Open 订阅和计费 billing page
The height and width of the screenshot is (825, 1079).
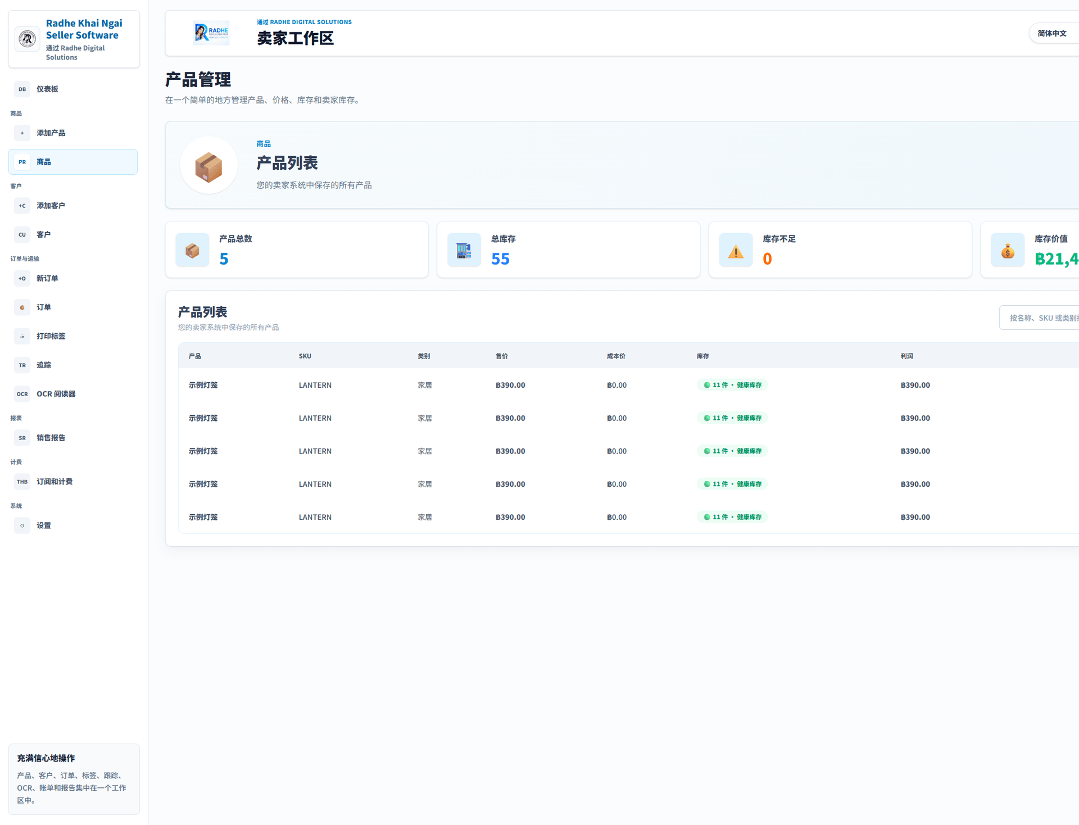coord(73,482)
